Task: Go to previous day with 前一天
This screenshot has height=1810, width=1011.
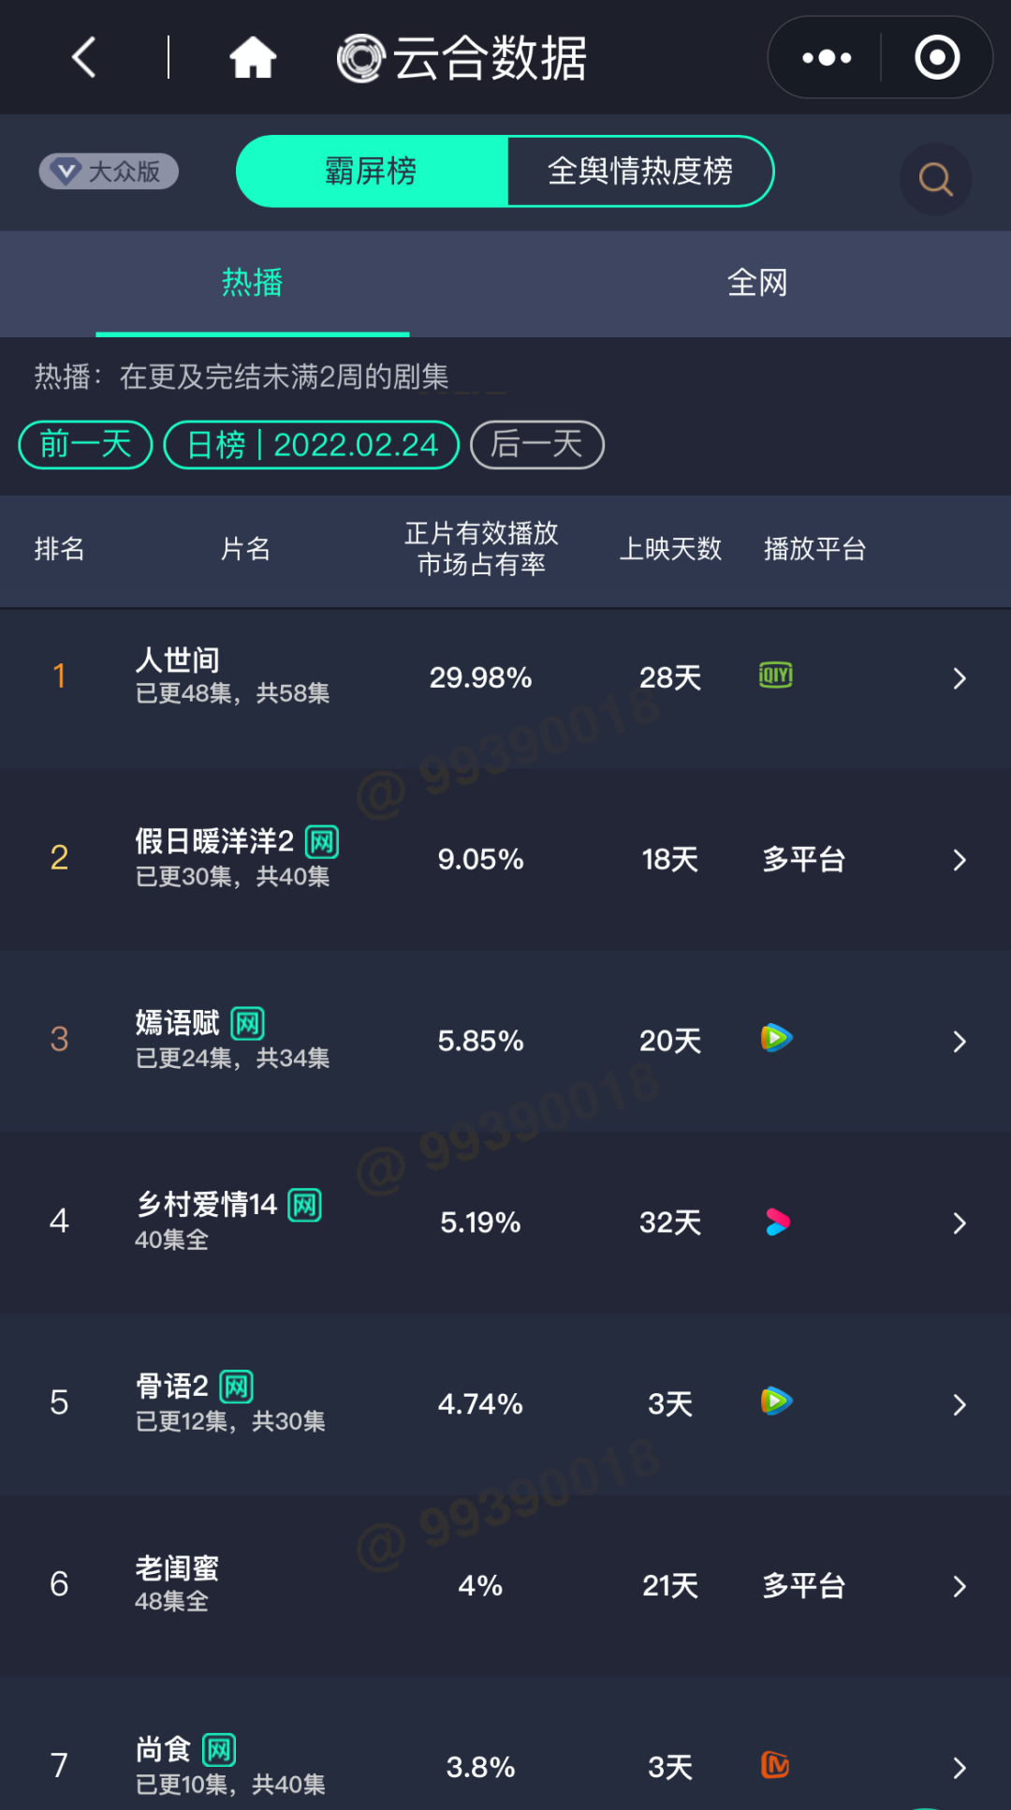Action: 85,444
